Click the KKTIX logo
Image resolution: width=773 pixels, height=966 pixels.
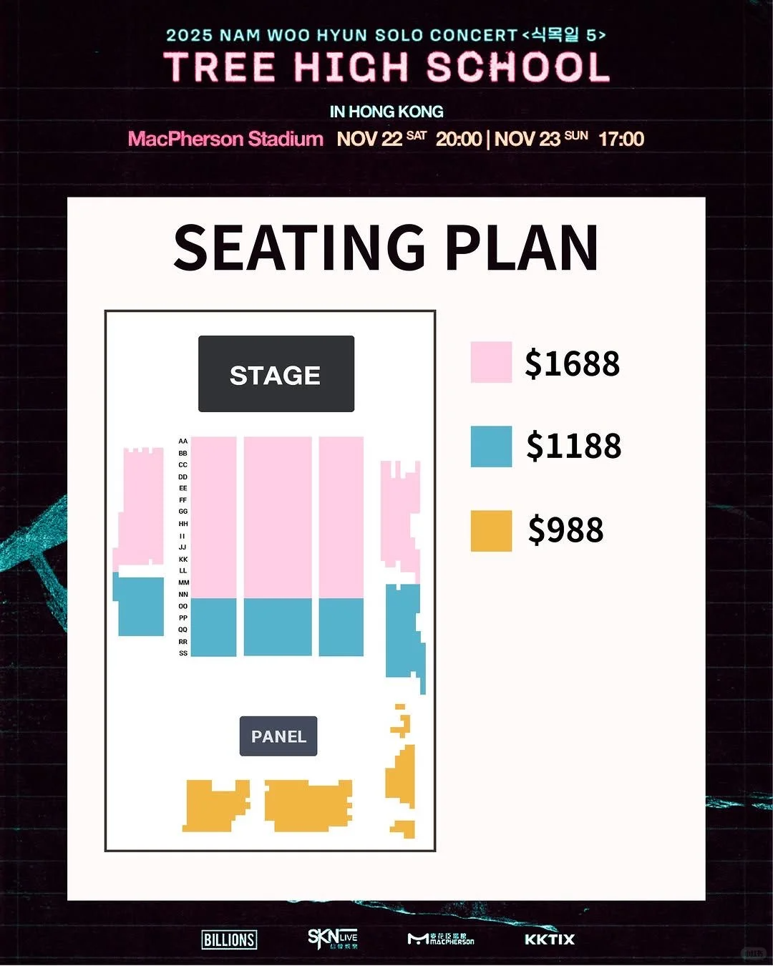coord(550,940)
